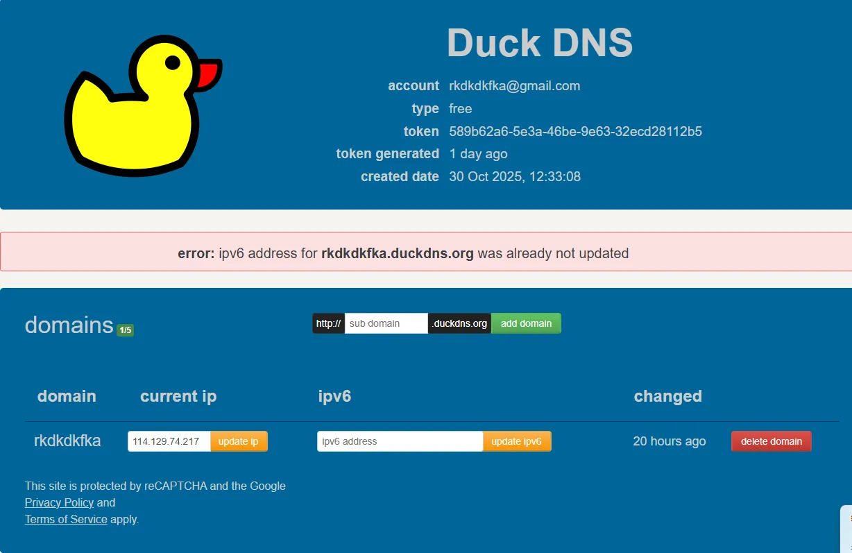Click the created date 30 Oct 2025, 12:33:08
This screenshot has width=852, height=553.
coord(515,176)
